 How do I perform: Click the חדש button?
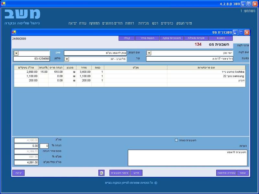[x=136, y=173]
